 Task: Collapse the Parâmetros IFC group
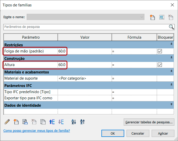pos(171,85)
